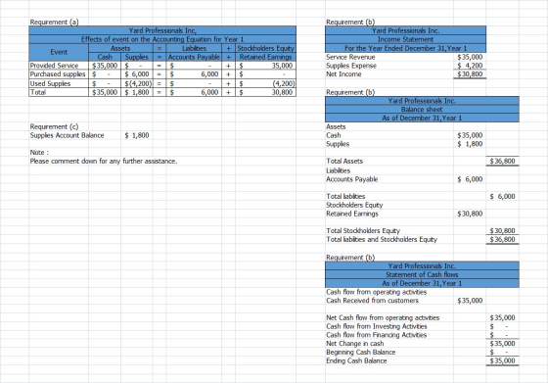Click the 'Used Supplies' row label
Screen dimensions: 548x383
50,83
